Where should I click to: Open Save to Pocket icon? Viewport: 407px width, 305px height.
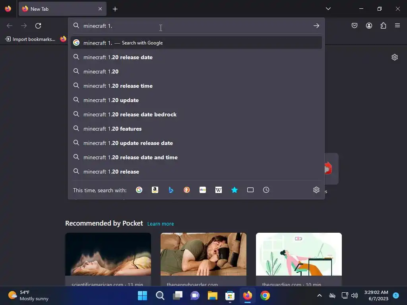(x=355, y=25)
